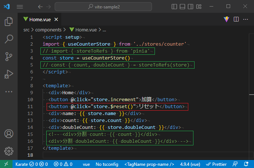Click the TagName prop-name status item

[x=149, y=164]
